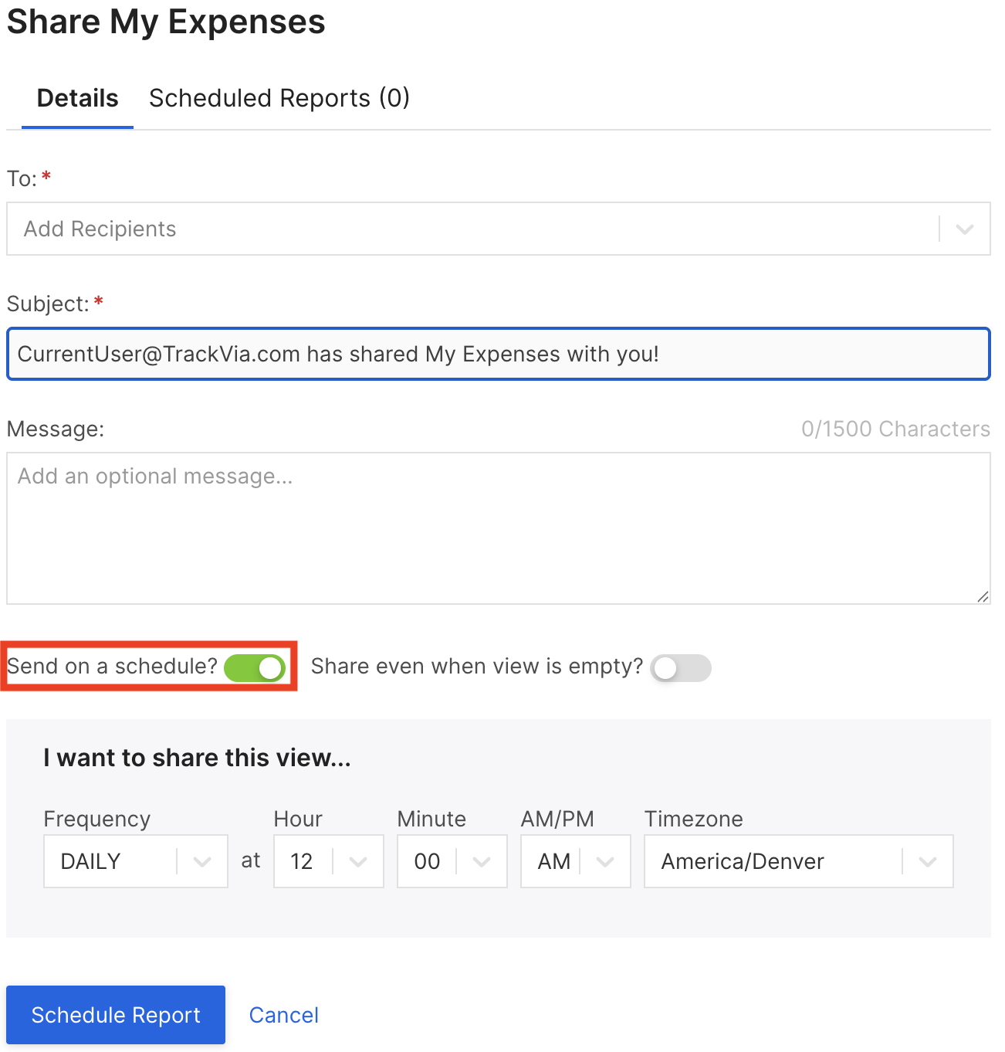1005x1052 pixels.
Task: Click the Share My Expenses title
Action: coord(166,22)
